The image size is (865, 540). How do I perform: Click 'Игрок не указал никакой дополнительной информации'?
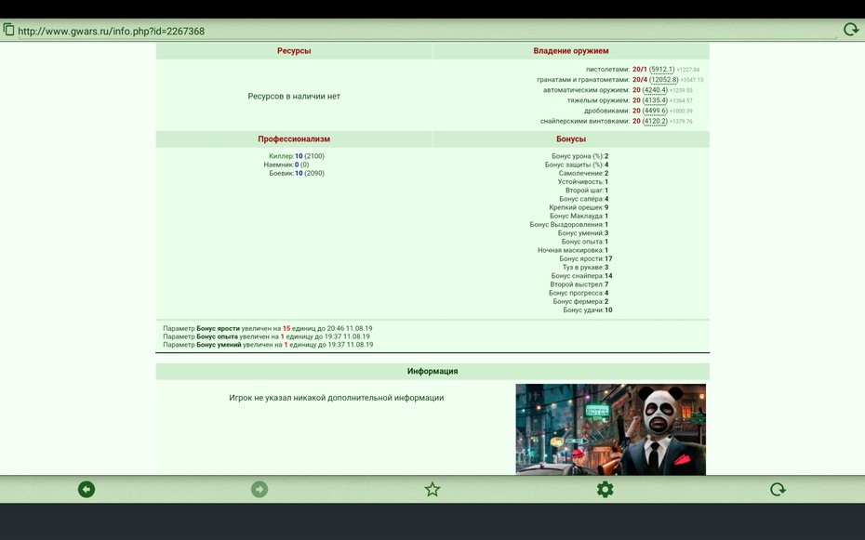coord(337,397)
